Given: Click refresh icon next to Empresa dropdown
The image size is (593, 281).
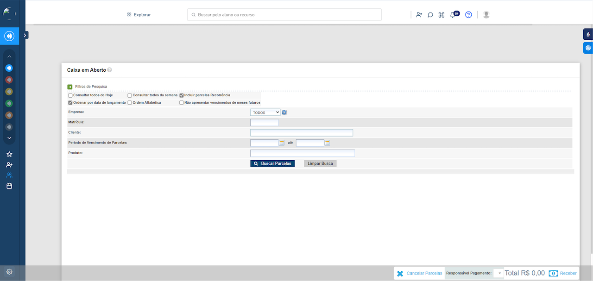Looking at the screenshot, I should (284, 112).
